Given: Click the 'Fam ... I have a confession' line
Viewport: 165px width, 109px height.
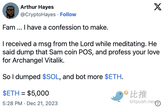Looking at the screenshot, I should click(x=55, y=27).
